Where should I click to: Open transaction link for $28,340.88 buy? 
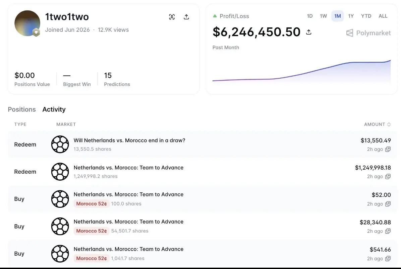pyautogui.click(x=388, y=231)
